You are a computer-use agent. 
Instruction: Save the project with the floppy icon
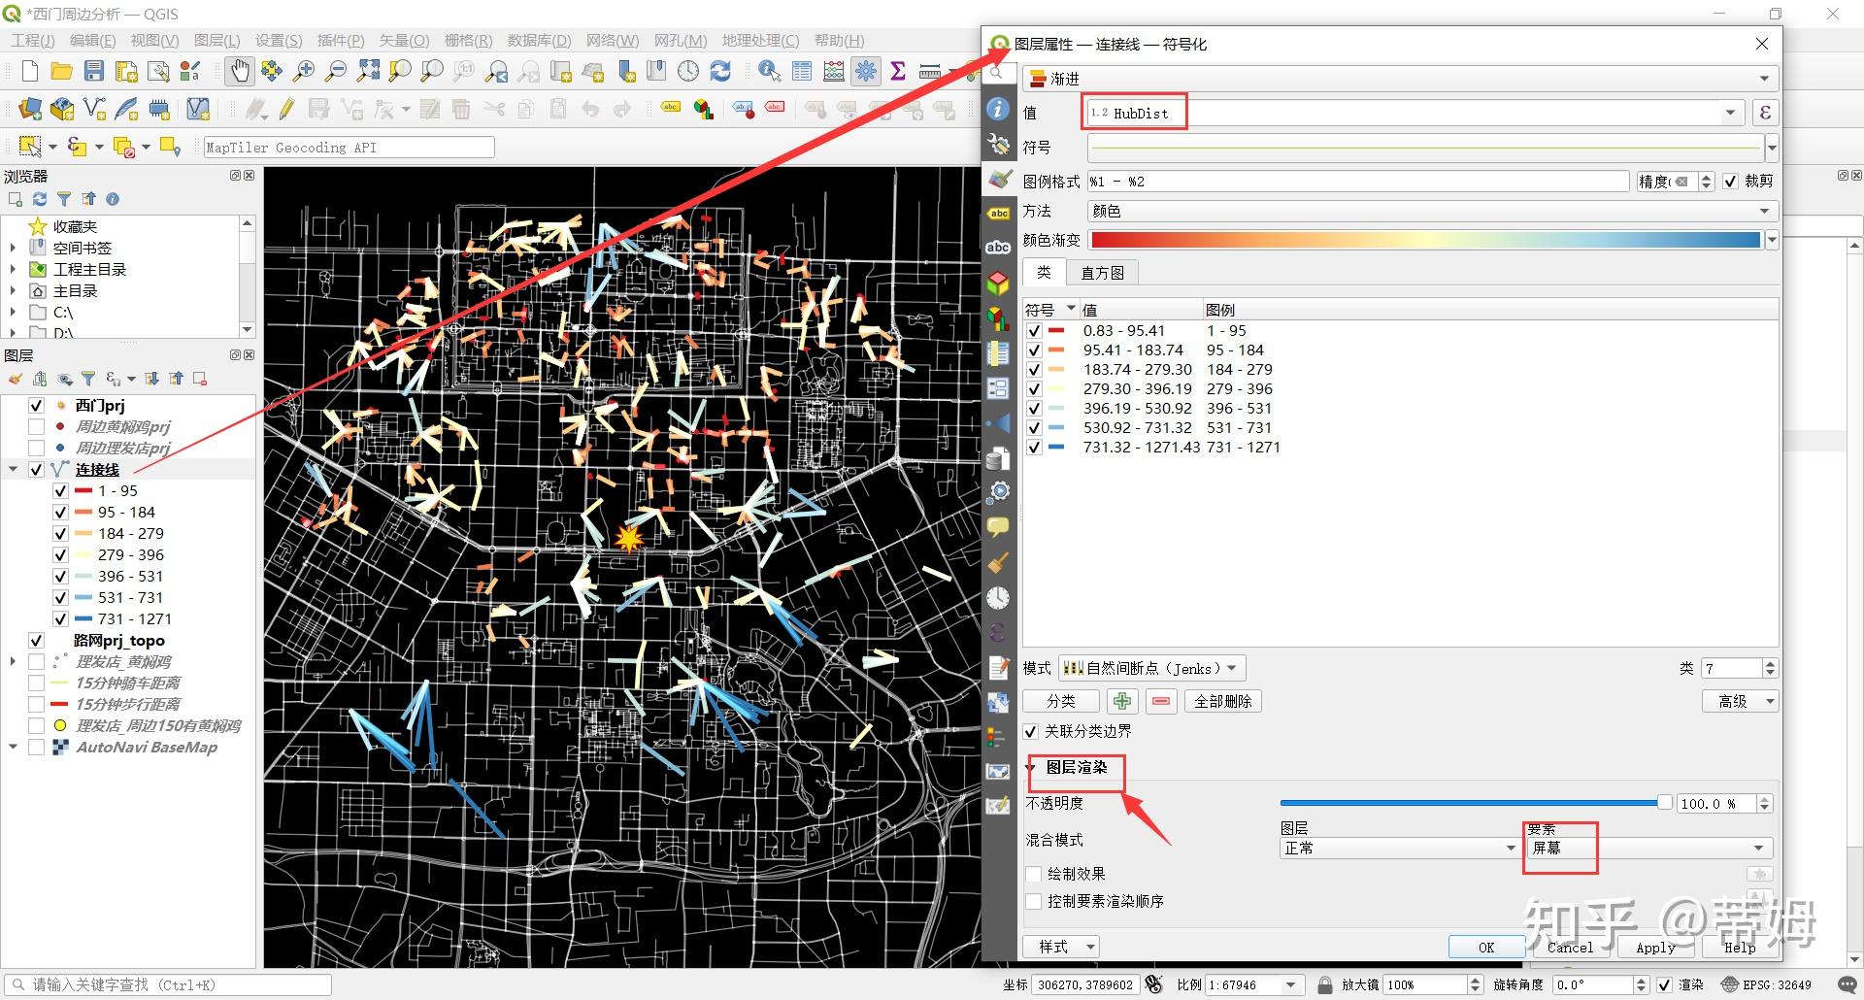click(94, 71)
